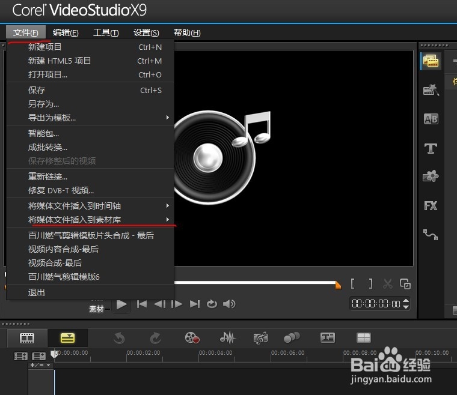Choose 新建项目 from File menu
Viewport: 457px width, 395px height.
click(x=90, y=47)
